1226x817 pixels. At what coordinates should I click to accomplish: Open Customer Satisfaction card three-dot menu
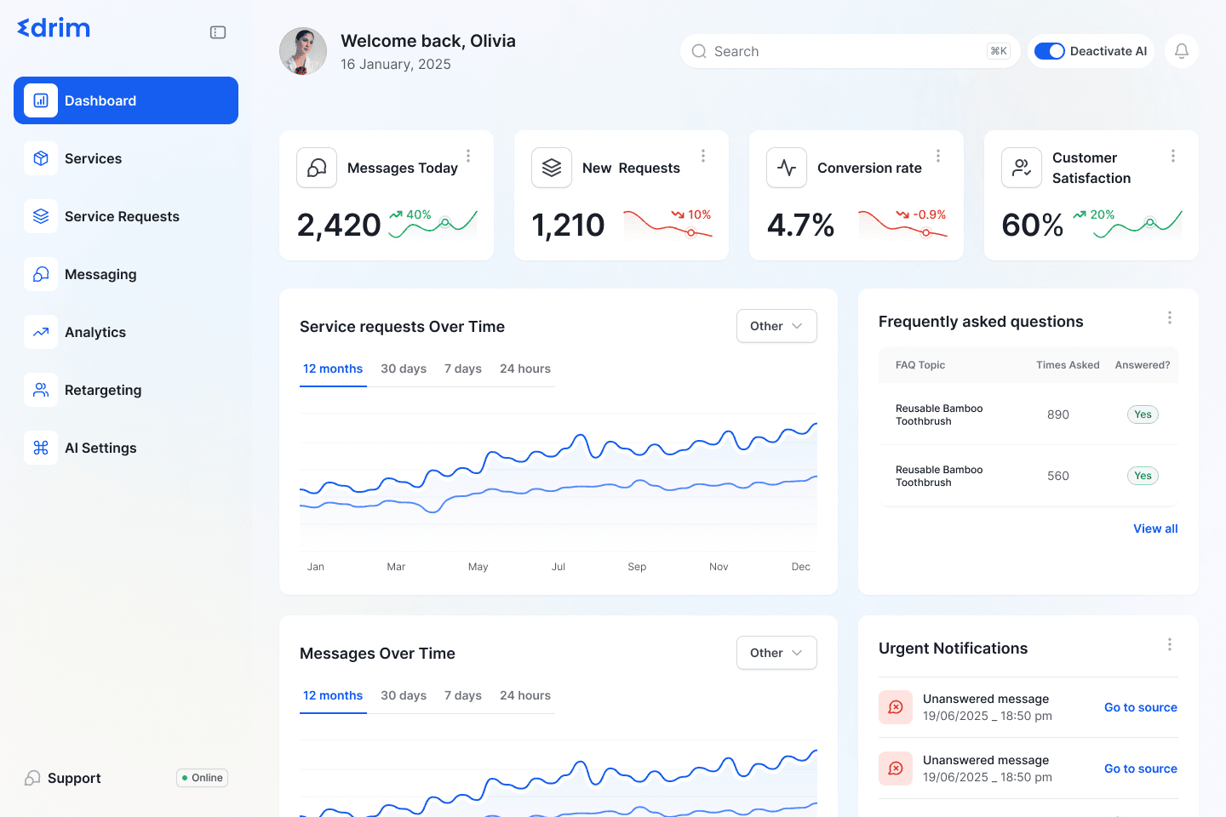[1172, 156]
